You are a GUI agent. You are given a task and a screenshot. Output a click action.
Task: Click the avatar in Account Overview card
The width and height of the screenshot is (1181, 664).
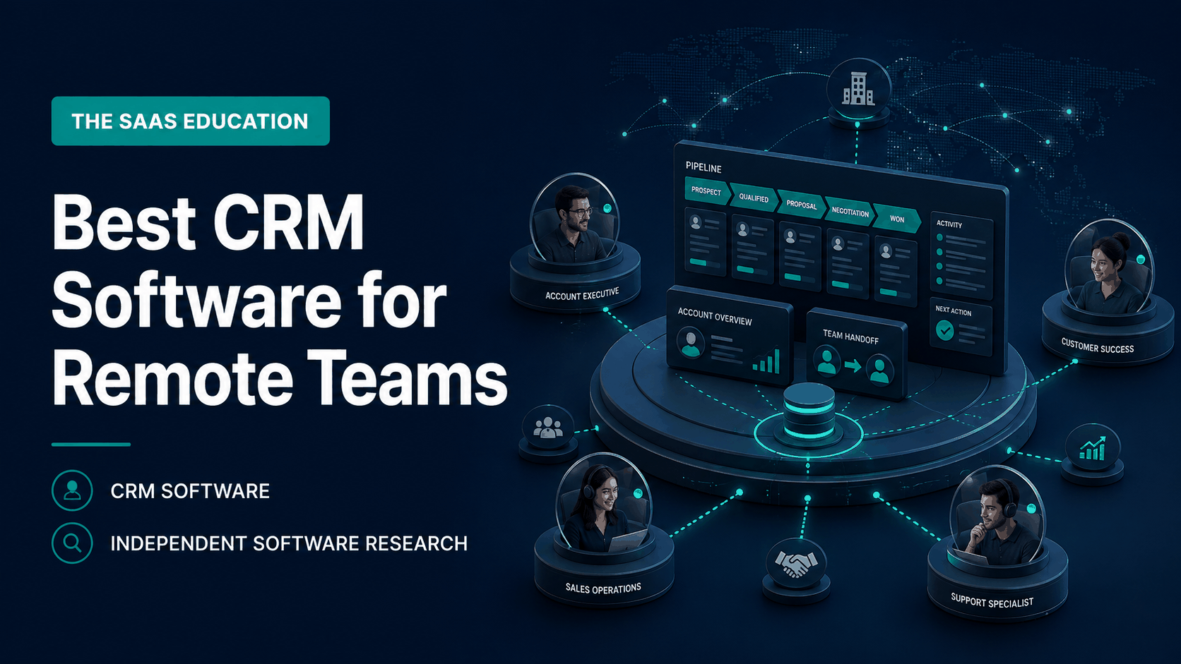(690, 344)
